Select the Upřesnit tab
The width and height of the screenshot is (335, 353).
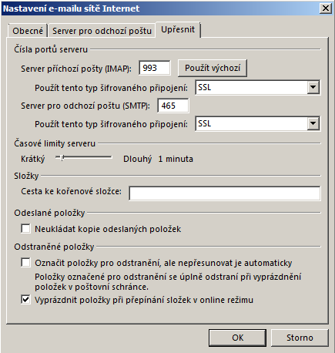[x=178, y=29]
